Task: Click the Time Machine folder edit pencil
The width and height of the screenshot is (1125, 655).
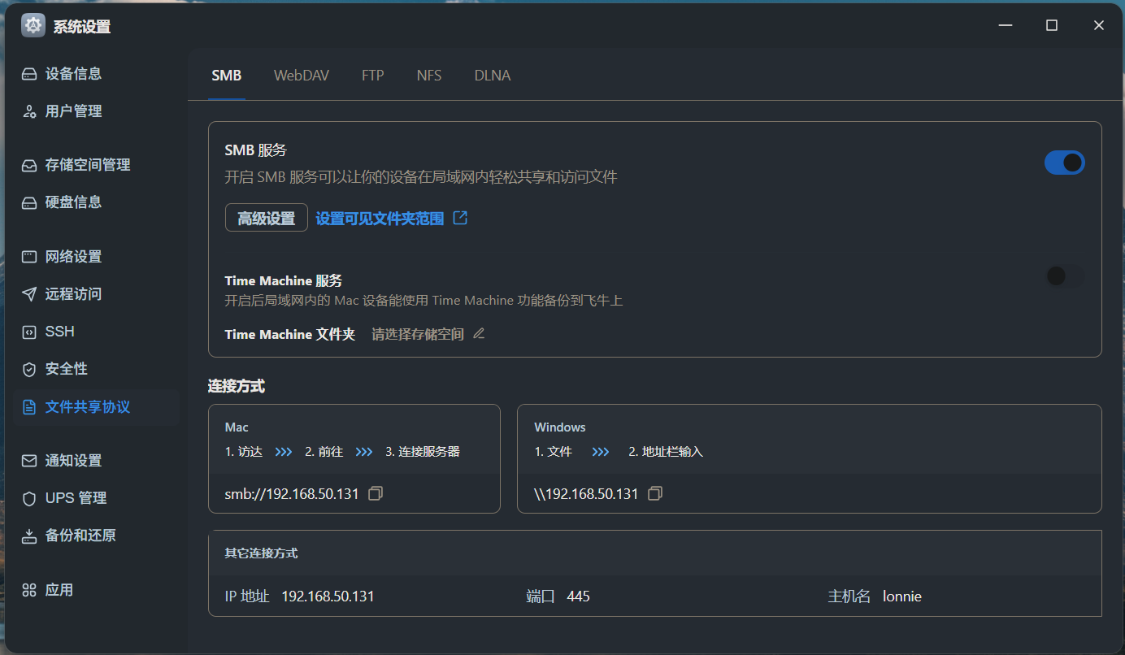Action: [479, 333]
